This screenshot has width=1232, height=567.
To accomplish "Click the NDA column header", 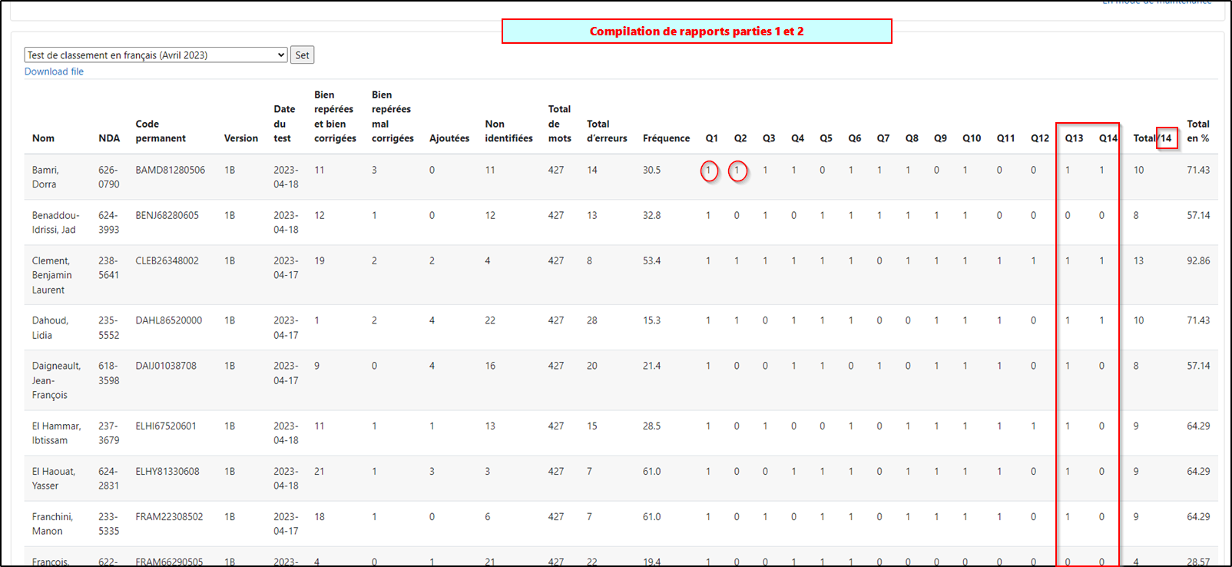I will (109, 138).
